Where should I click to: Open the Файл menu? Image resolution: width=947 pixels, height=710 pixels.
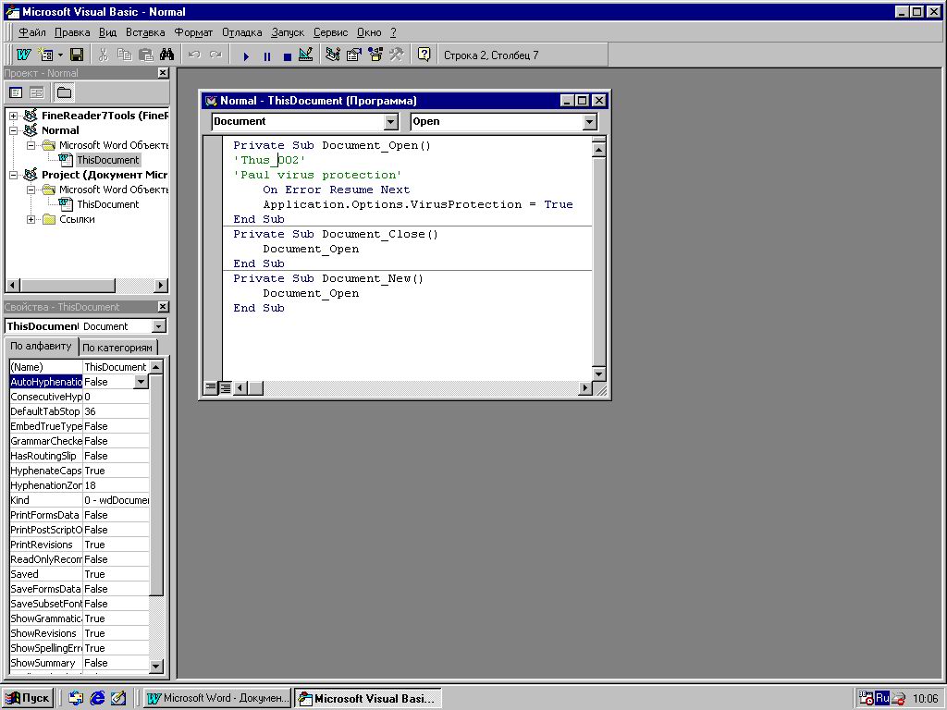(x=32, y=32)
